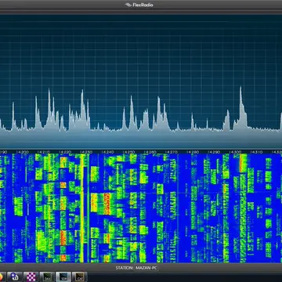Select the 14.290 frequency label
The width and height of the screenshot is (282, 282).
pyautogui.click(x=214, y=152)
